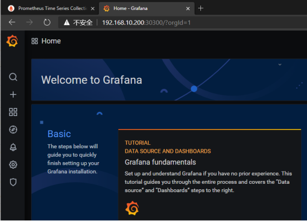Open the Configuration gear icon
The width and height of the screenshot is (307, 221).
(x=13, y=164)
